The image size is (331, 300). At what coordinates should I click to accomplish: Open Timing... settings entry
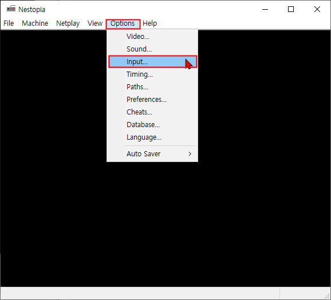(153, 74)
